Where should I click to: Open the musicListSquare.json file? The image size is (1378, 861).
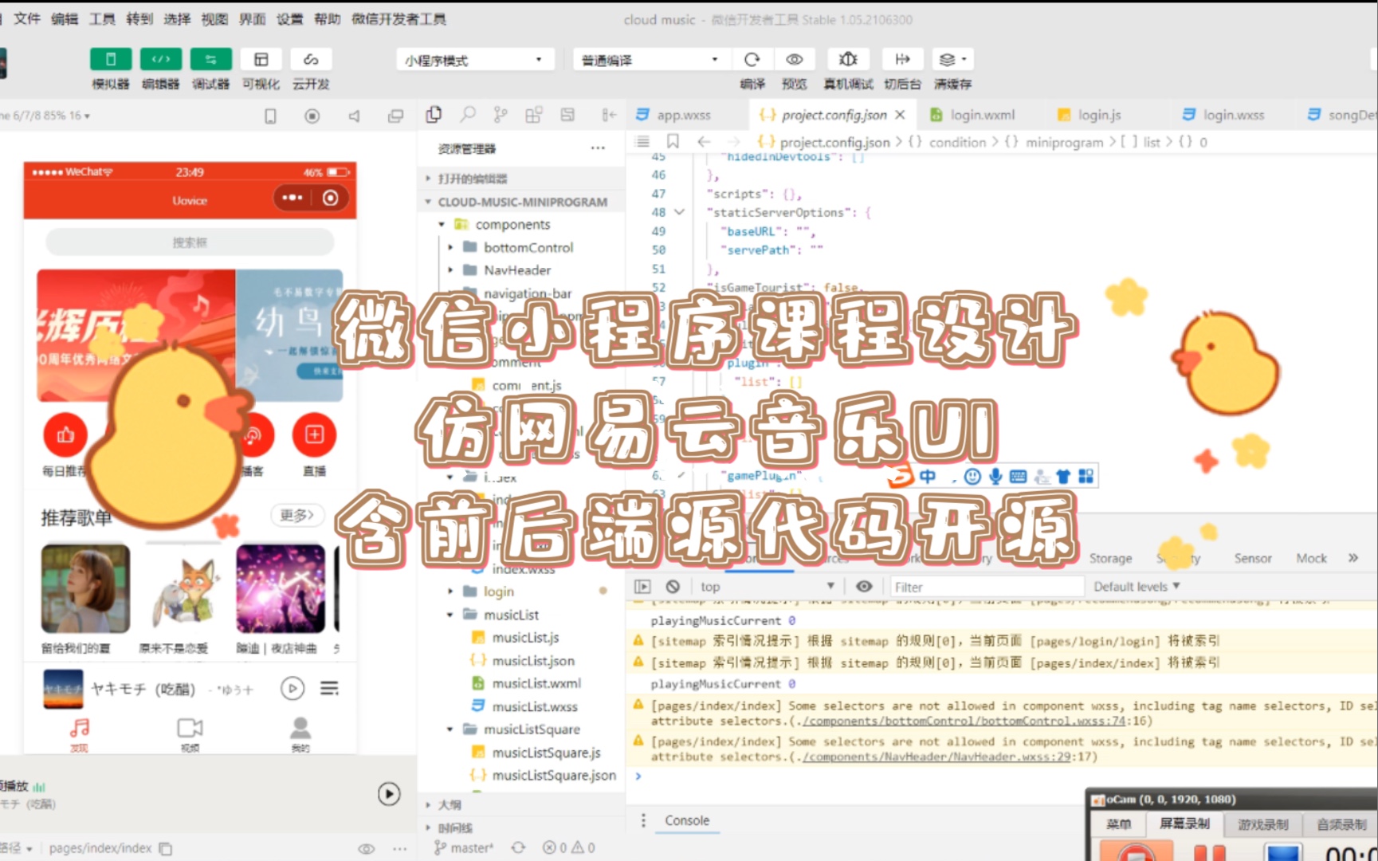click(x=553, y=775)
